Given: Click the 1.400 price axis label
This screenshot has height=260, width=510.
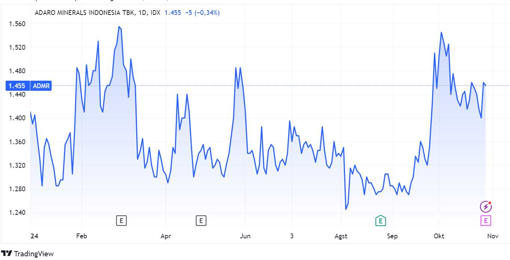Looking at the screenshot, I should click(17, 118).
